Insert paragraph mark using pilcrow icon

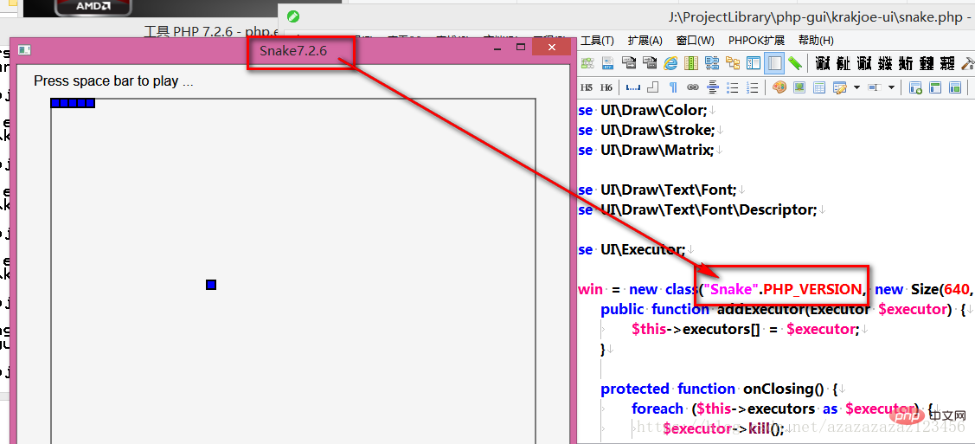(x=673, y=87)
